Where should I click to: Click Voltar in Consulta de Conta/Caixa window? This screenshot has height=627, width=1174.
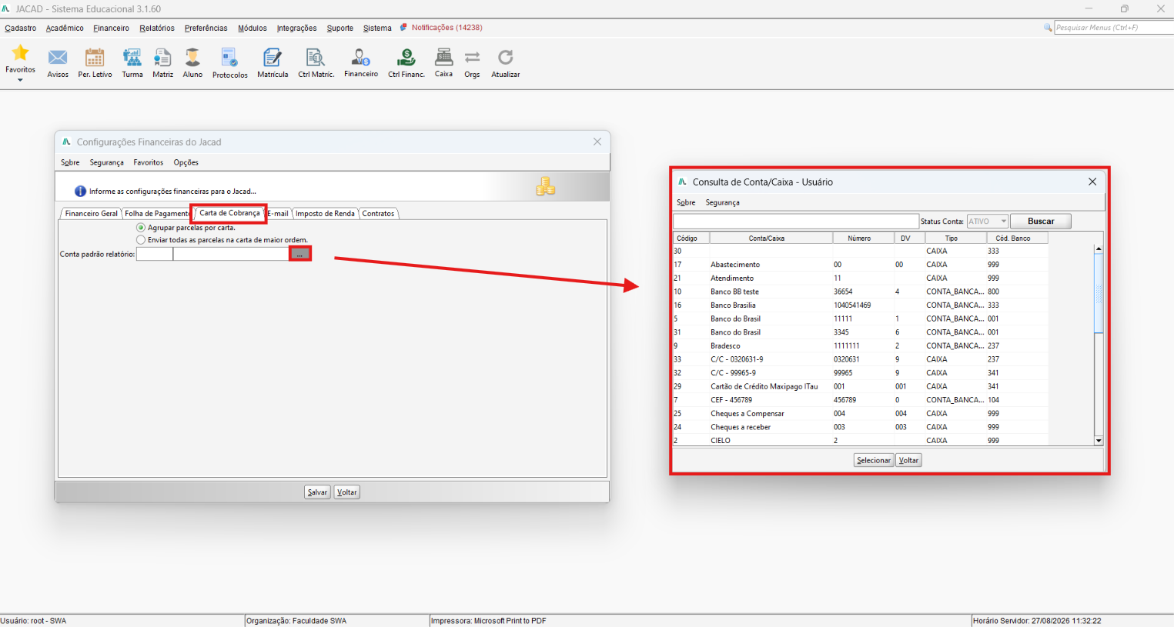[x=908, y=460]
